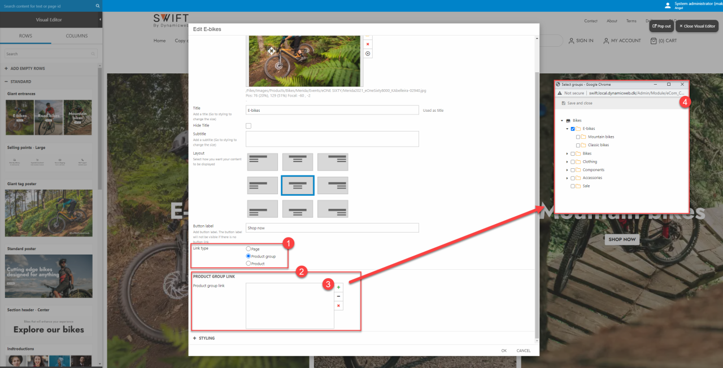This screenshot has width=723, height=368.
Task: Click the minus icon beside Product group link
Action: 339,296
